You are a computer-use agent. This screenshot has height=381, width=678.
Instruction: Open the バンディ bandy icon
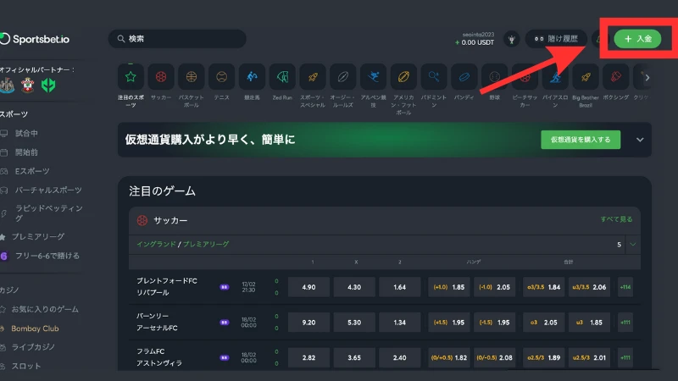464,77
